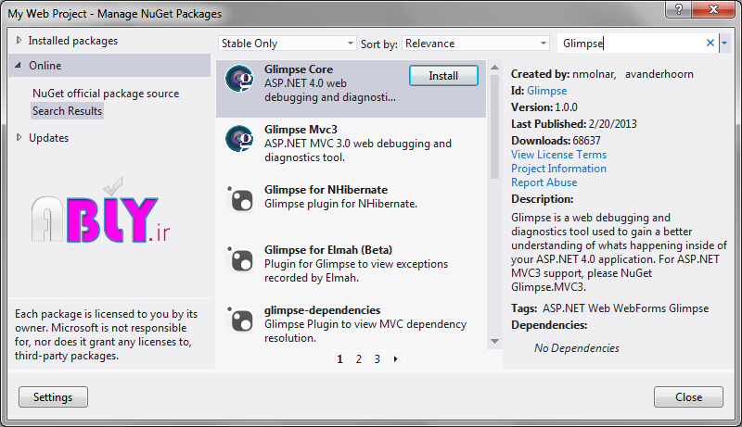Image resolution: width=742 pixels, height=427 pixels.
Task: Click the No Dependencies text
Action: pyautogui.click(x=576, y=348)
